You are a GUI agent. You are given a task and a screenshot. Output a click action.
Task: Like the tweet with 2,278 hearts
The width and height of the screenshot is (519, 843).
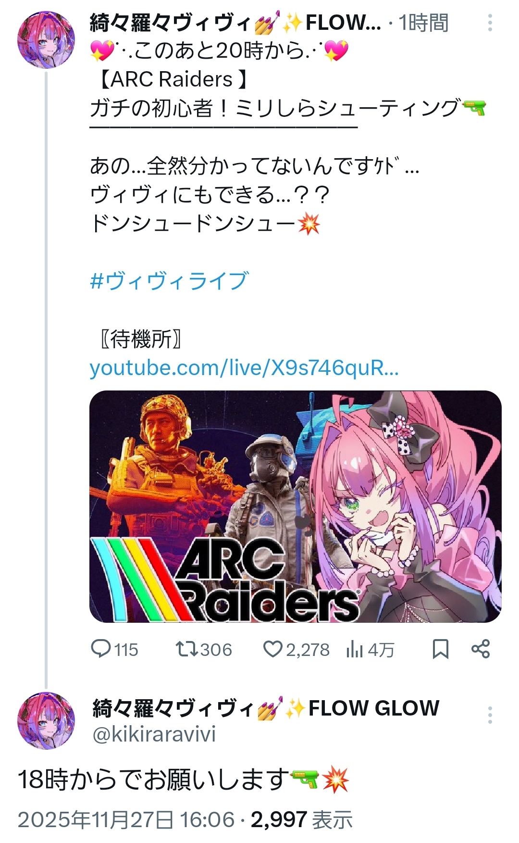click(272, 649)
